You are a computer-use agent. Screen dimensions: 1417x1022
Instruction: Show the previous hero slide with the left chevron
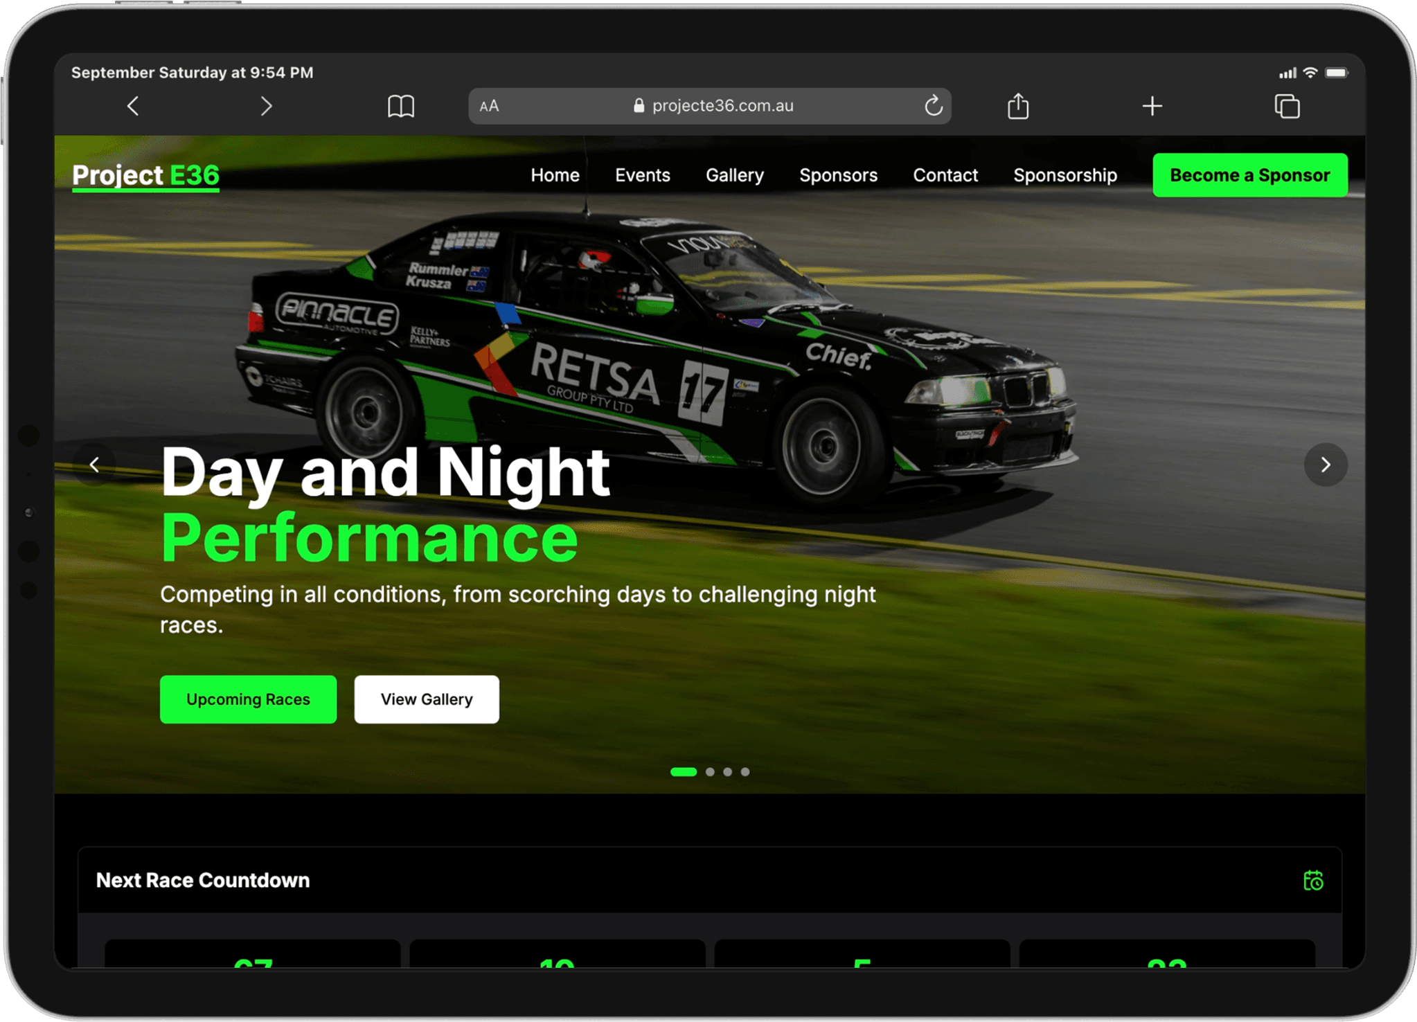pos(95,465)
